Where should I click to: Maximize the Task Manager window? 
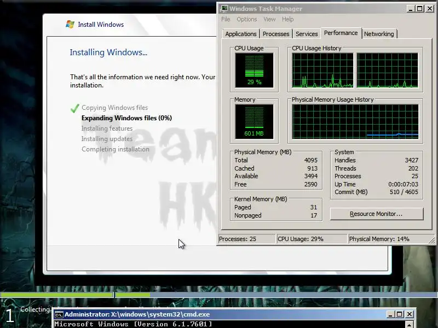click(x=419, y=9)
